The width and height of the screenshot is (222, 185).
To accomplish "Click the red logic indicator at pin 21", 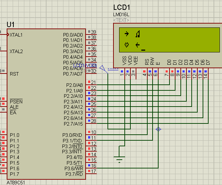I will tap(89, 82).
